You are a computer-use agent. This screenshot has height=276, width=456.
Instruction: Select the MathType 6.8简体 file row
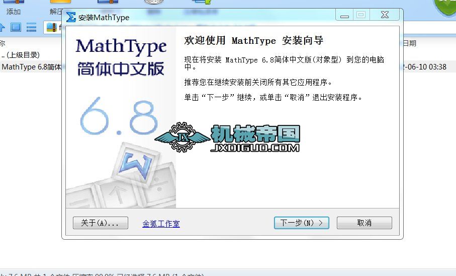coord(31,67)
